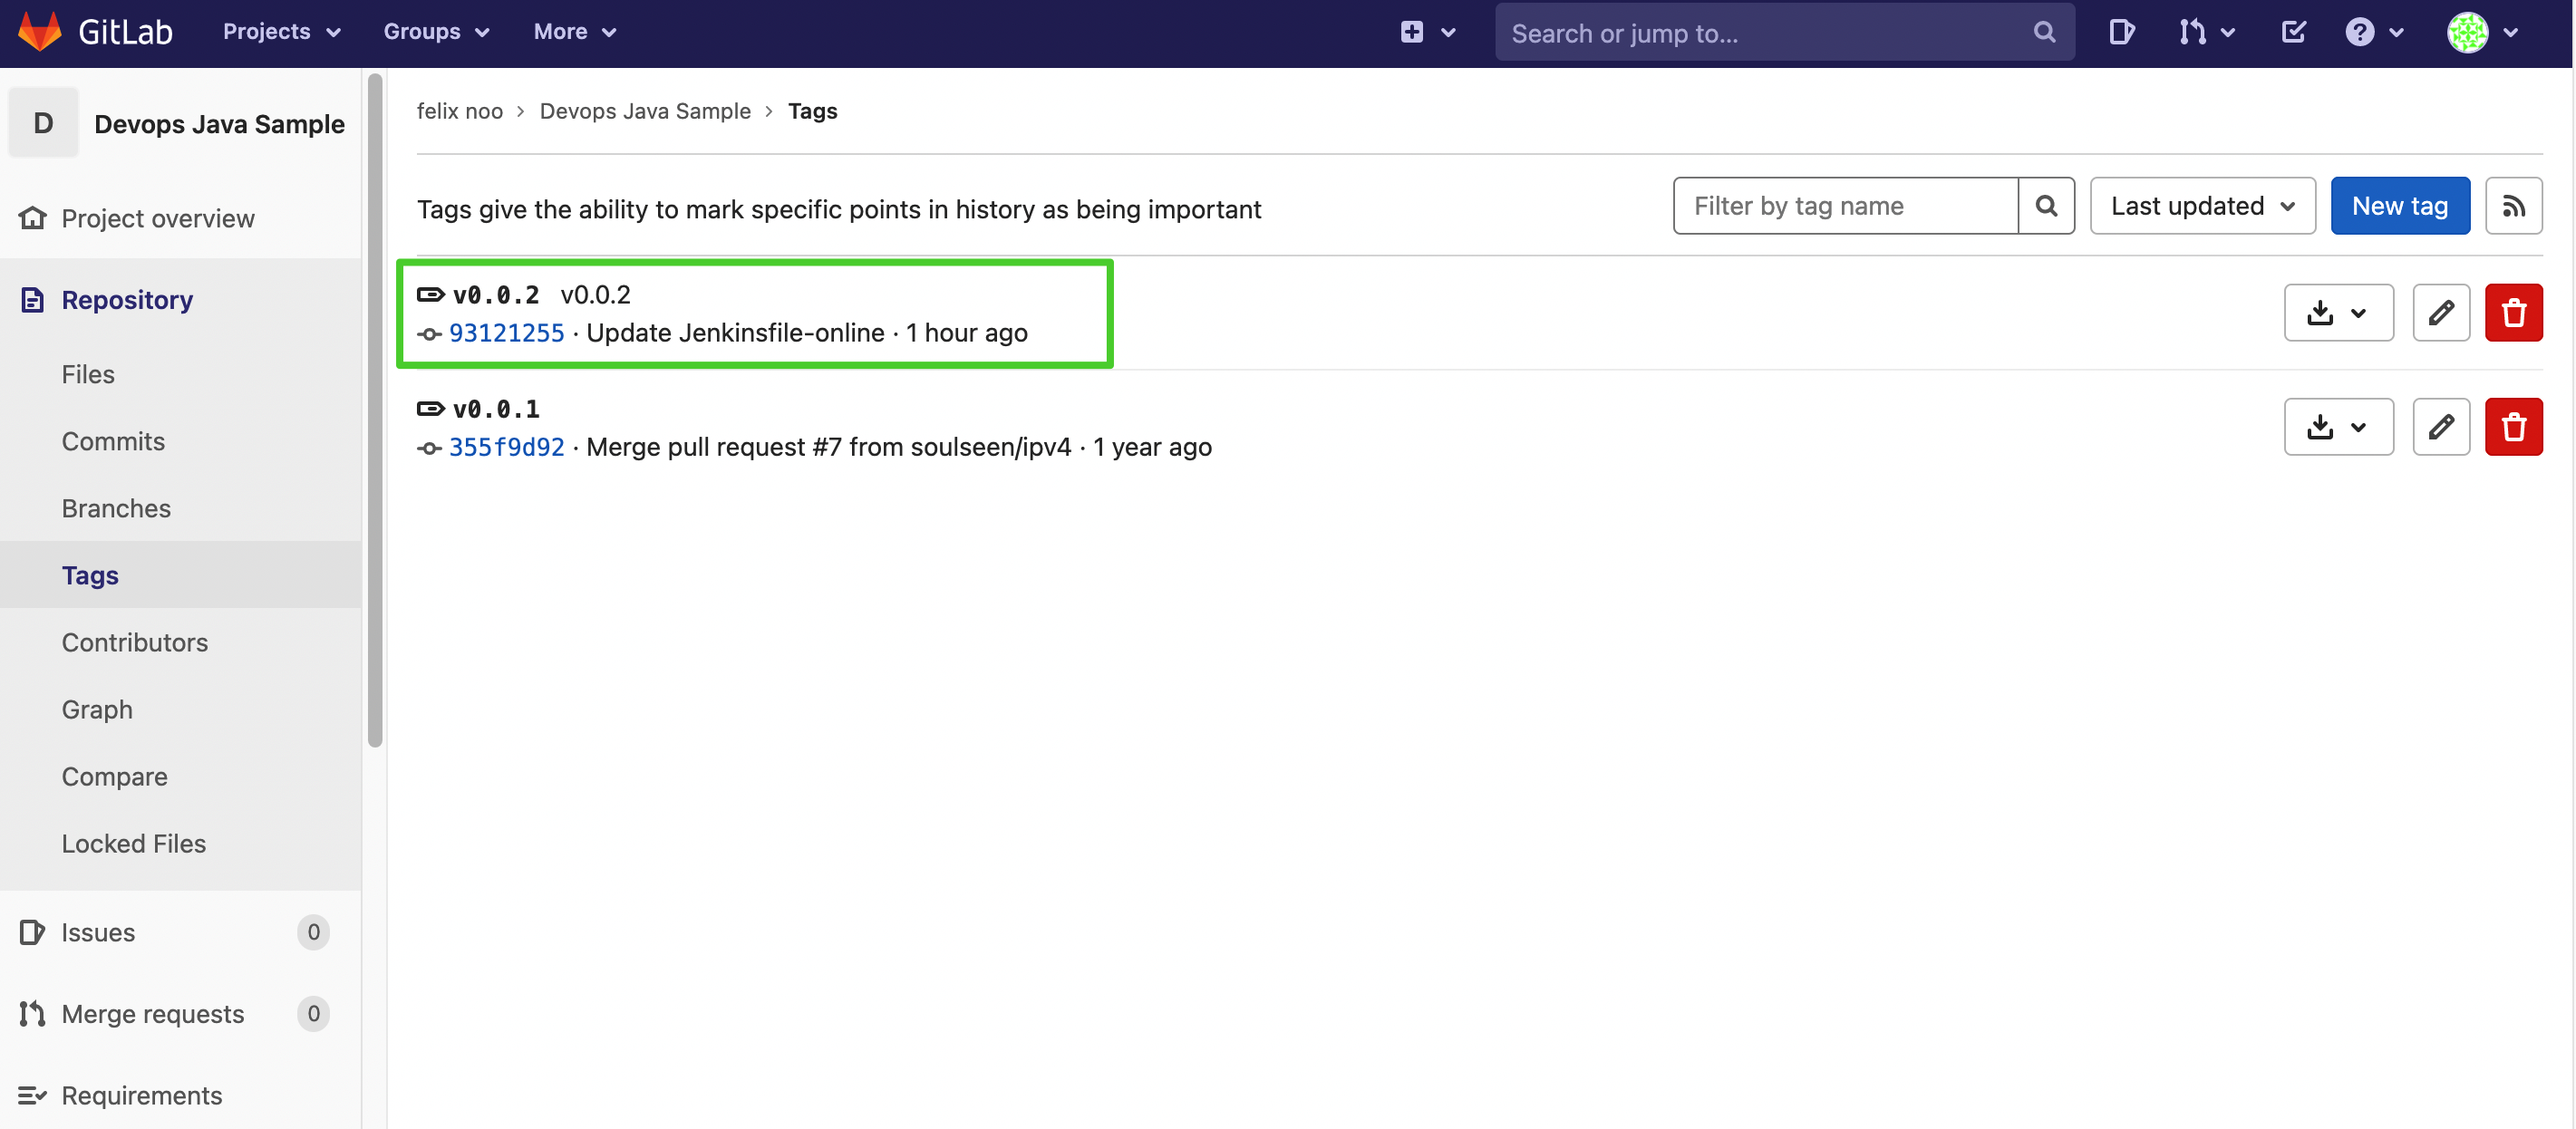Go to Branches in sidebar
The width and height of the screenshot is (2576, 1129).
point(116,508)
